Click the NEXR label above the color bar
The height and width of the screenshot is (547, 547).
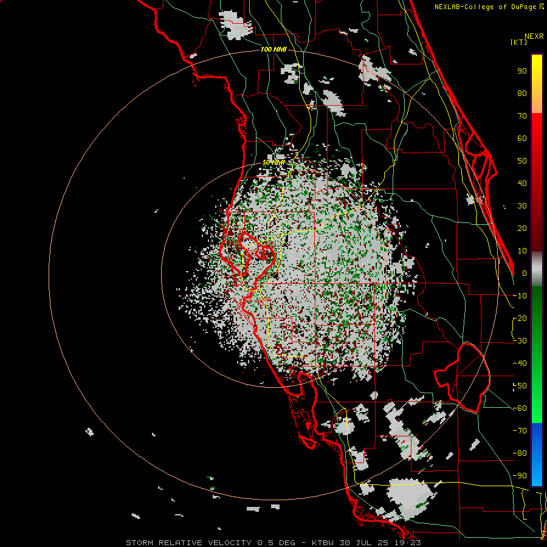(534, 36)
